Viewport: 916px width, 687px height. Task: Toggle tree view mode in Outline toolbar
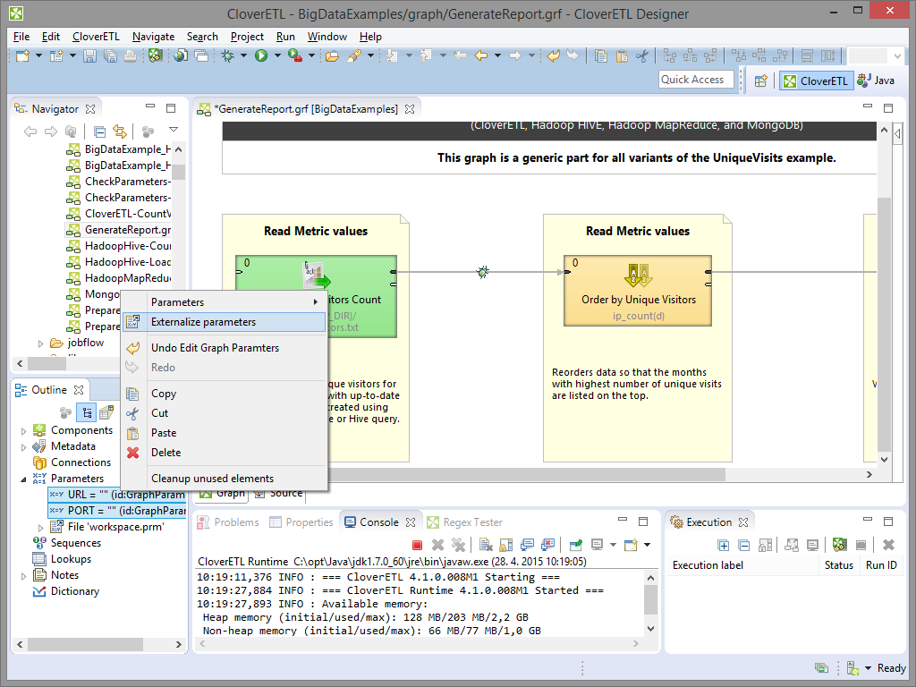click(x=87, y=412)
